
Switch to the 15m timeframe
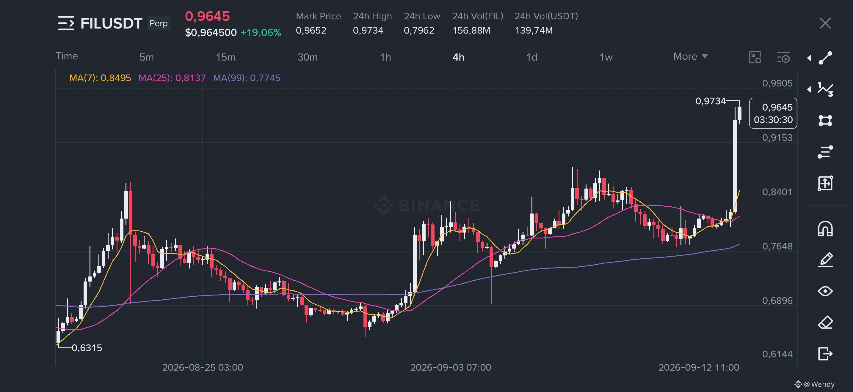[225, 57]
